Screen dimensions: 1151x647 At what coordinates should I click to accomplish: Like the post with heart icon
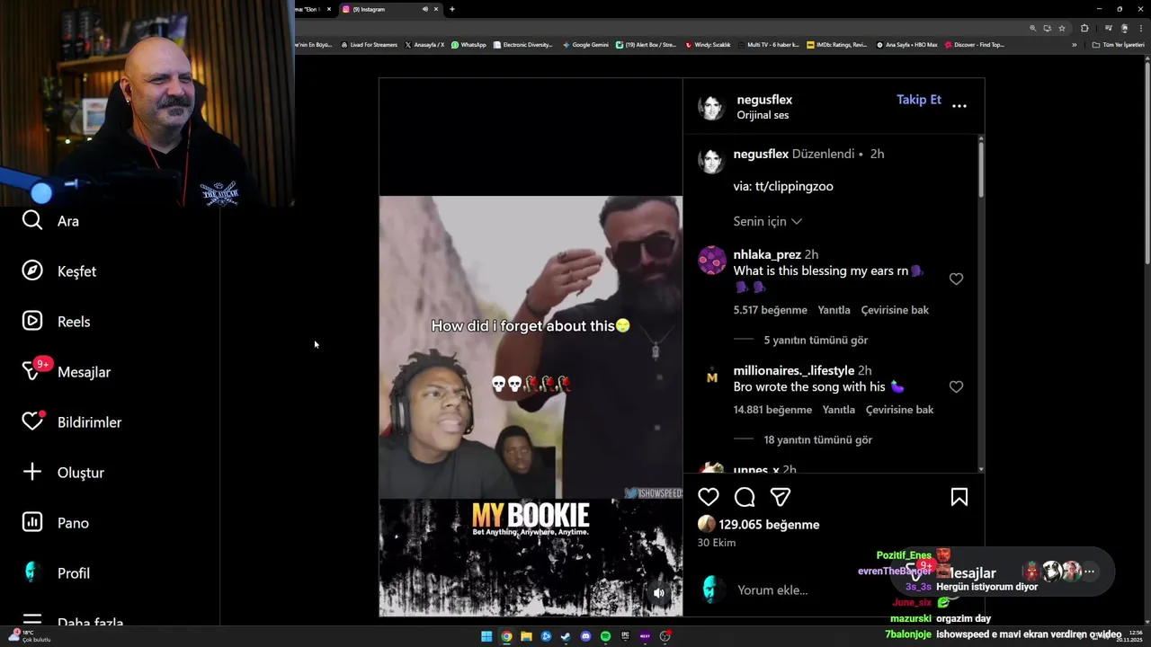point(709,497)
